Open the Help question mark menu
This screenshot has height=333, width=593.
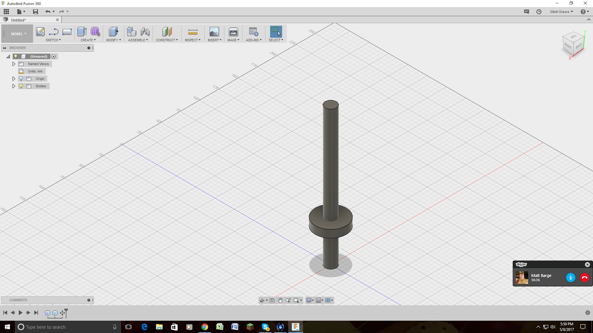583,11
